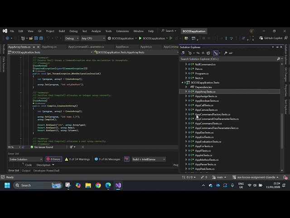Expand the NullCommand.cs node
The image size is (290, 218).
(186, 64)
